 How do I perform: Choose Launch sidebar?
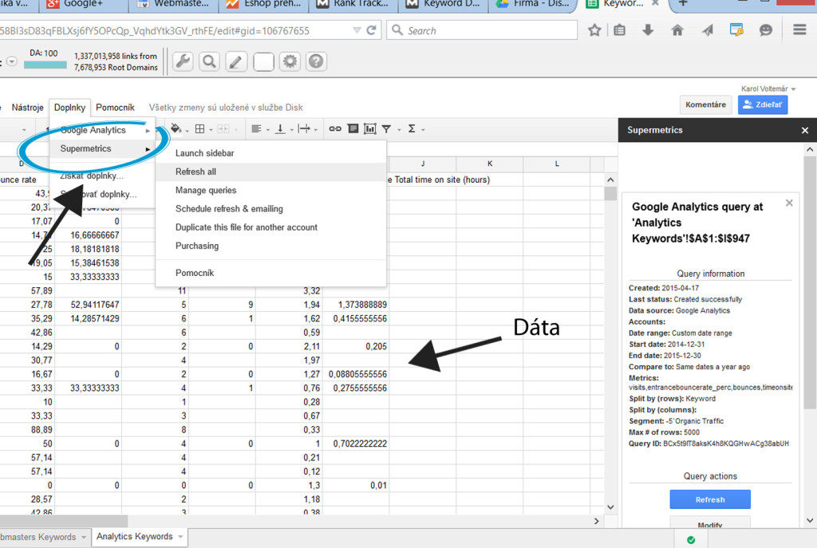pos(271,153)
